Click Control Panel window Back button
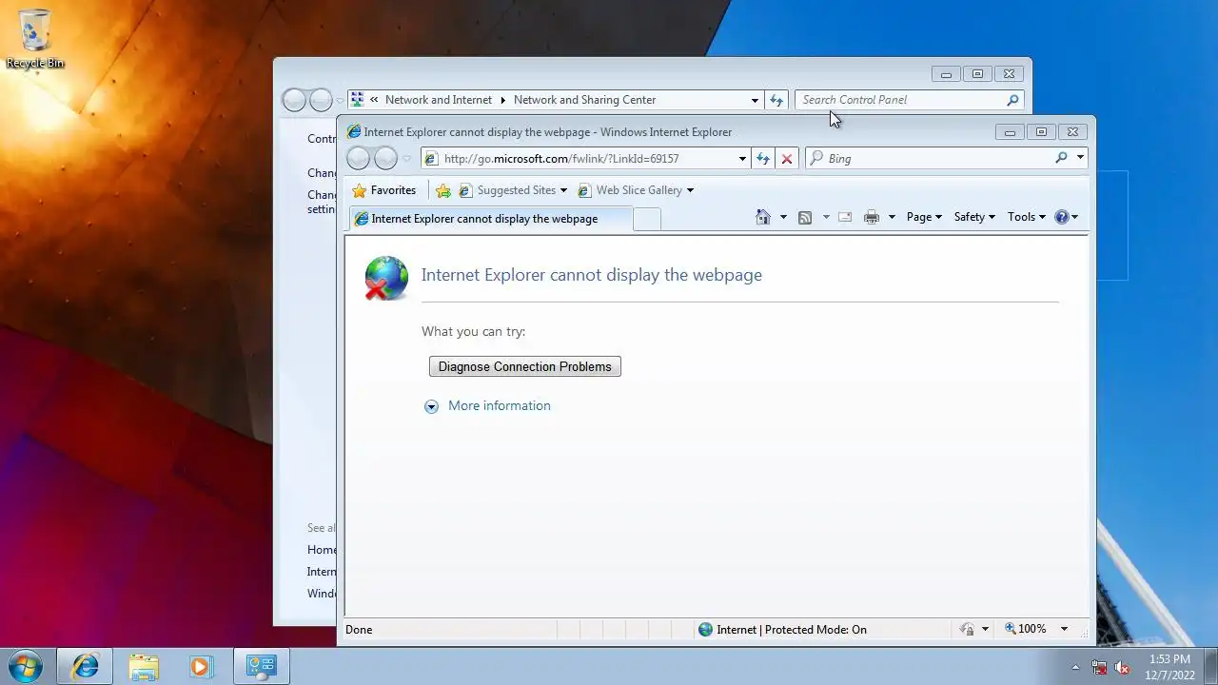 coord(294,99)
